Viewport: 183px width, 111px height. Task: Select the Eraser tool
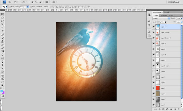click(2, 48)
